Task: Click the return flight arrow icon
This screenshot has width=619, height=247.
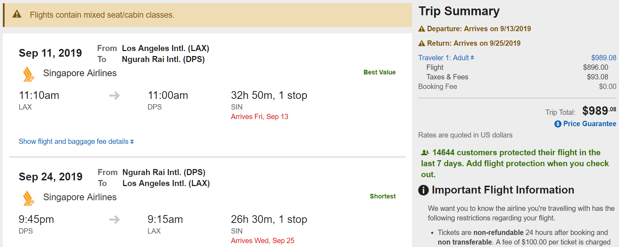Action: coord(114,219)
